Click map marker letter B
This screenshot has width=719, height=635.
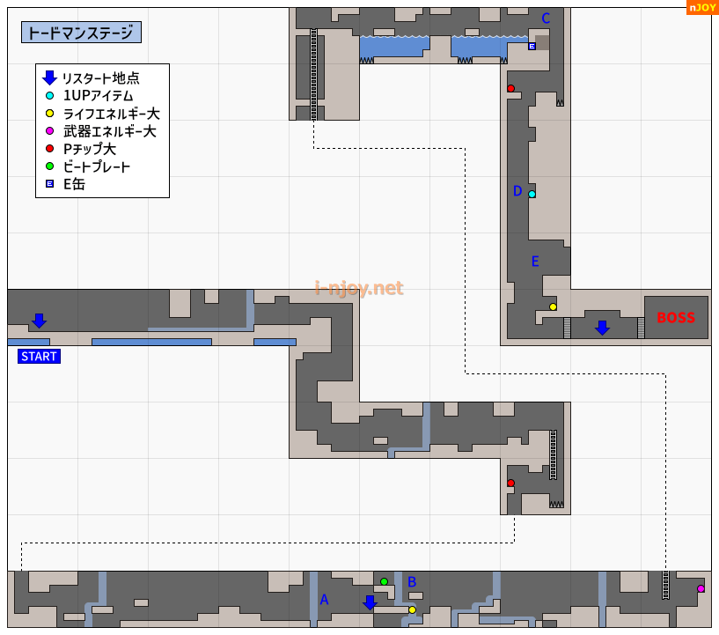point(412,582)
